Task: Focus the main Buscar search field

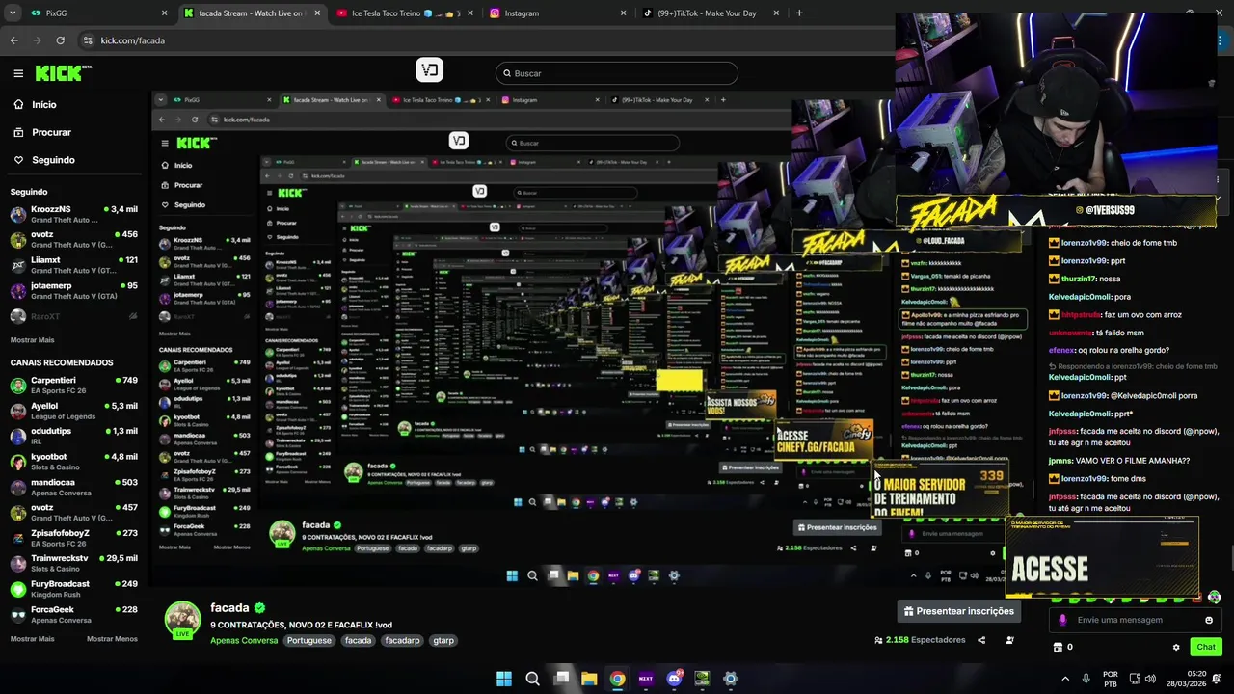Action: click(617, 73)
